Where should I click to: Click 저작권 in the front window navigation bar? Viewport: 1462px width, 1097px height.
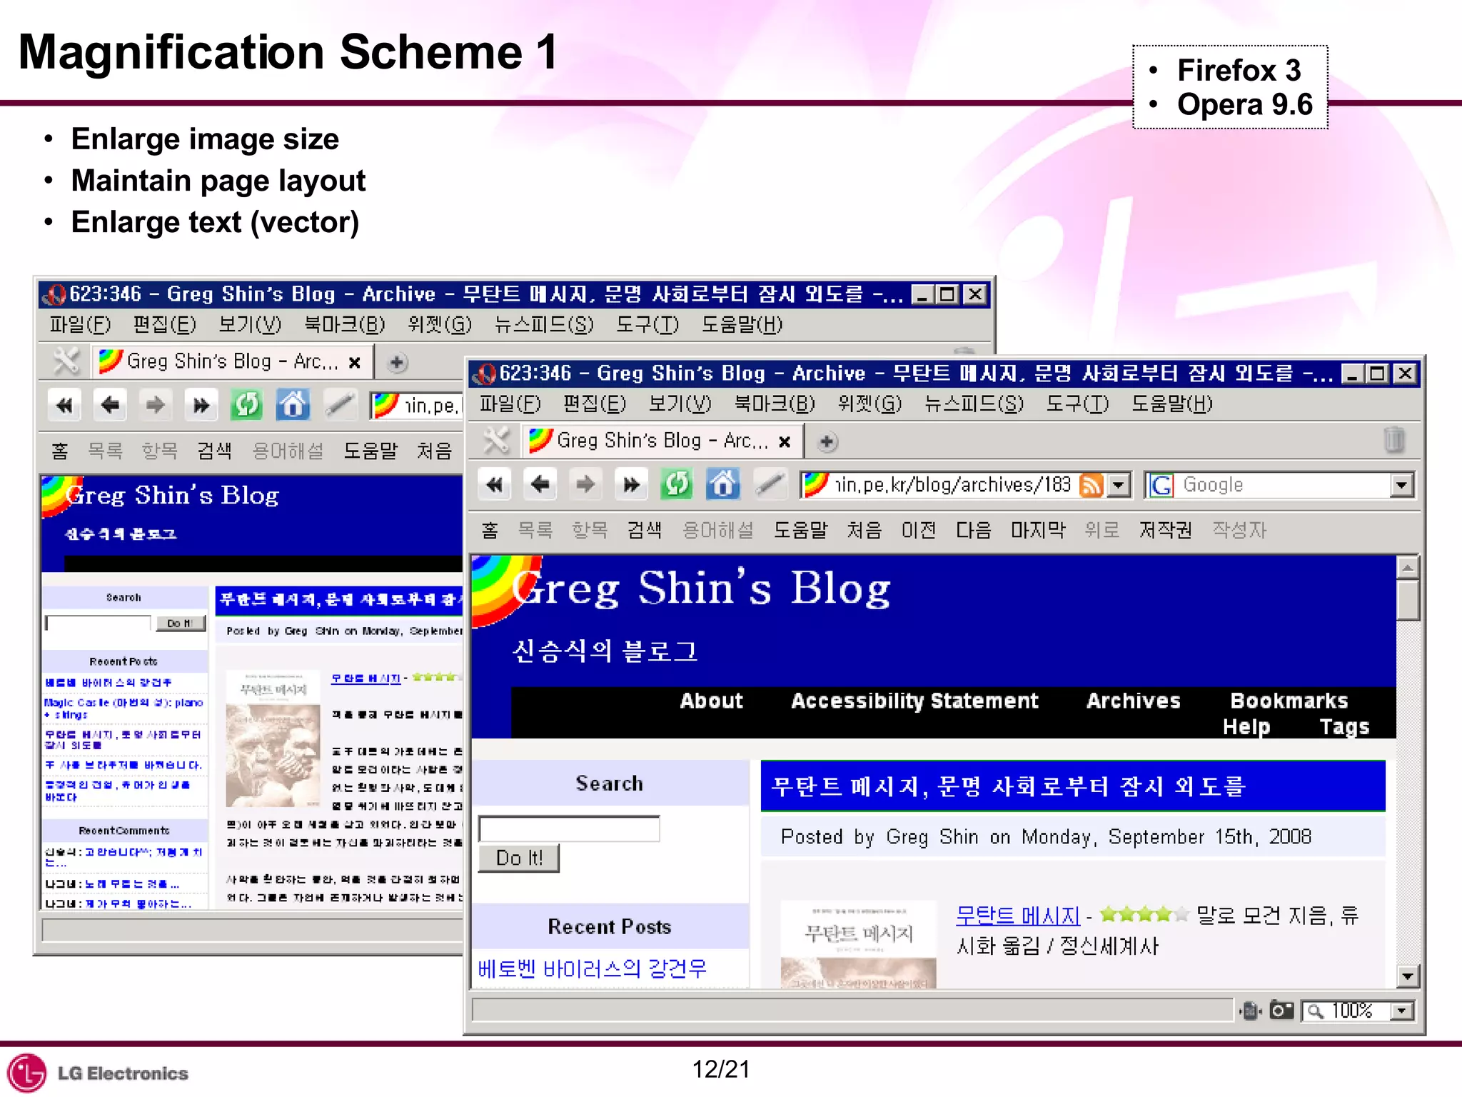(1166, 530)
